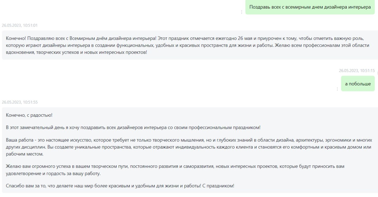Click the paragraph starting "В этот замечательный день"
This screenshot has height=197, width=378.
133,128
